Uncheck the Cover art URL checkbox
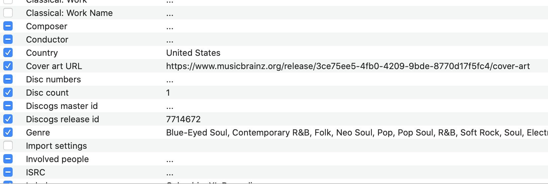548x184 pixels. point(8,66)
